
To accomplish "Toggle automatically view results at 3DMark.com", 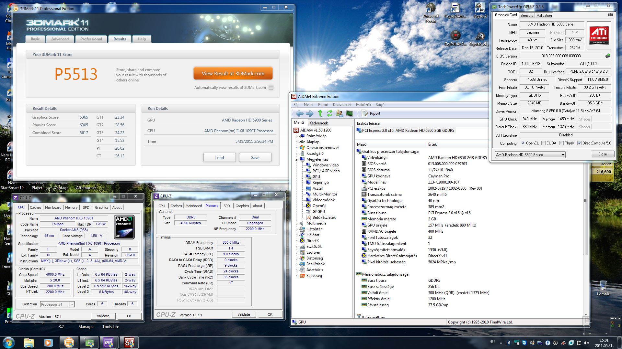I will click(x=271, y=88).
